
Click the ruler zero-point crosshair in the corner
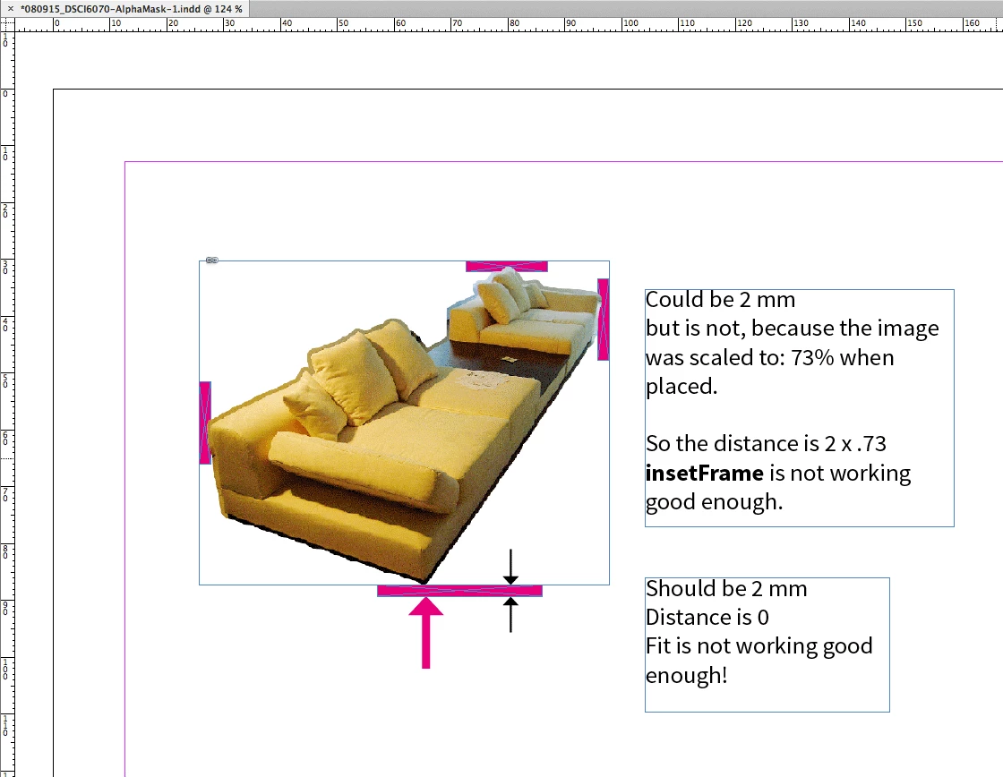coord(7,24)
